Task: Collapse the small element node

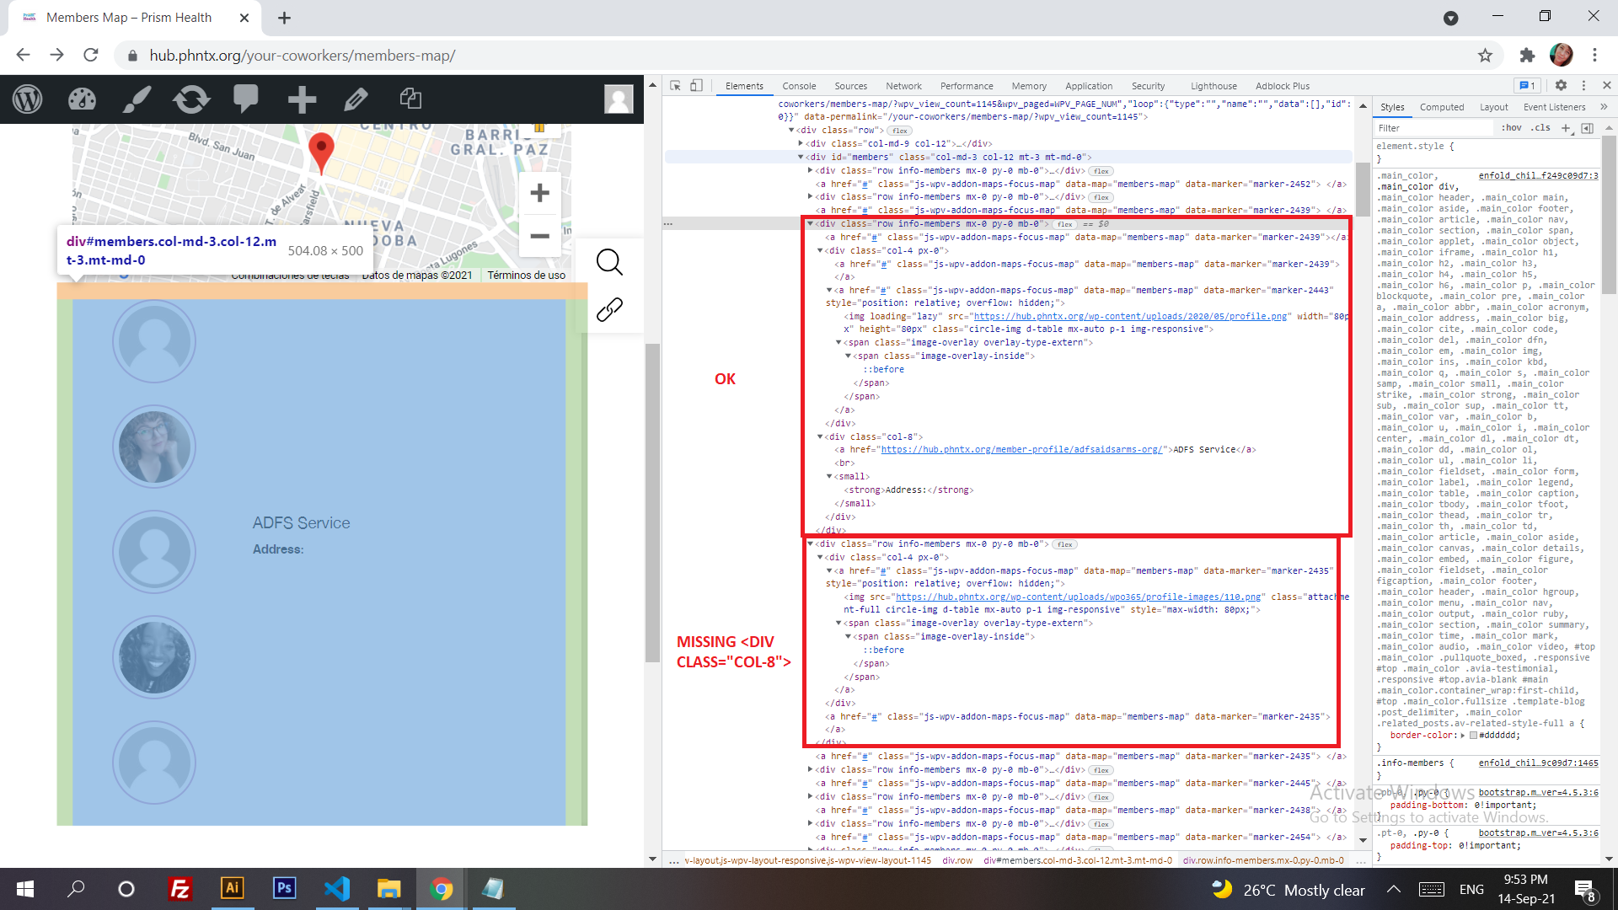Action: (829, 477)
